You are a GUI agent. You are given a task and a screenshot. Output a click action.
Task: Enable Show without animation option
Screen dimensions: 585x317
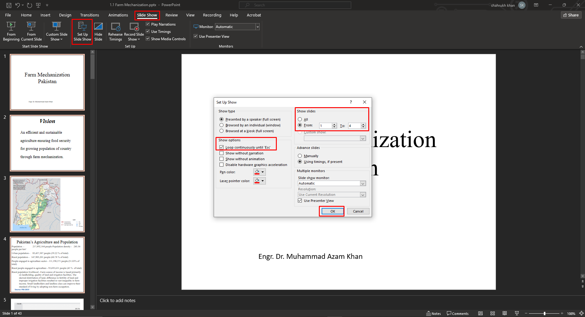point(222,159)
